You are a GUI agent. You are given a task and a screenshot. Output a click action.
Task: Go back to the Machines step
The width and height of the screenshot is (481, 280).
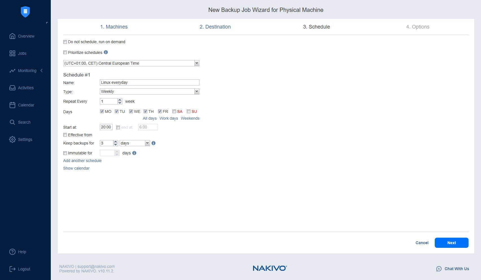tap(114, 27)
